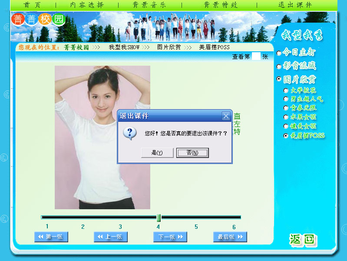
Task: Open the 首页 menu item
Action: [32, 5]
